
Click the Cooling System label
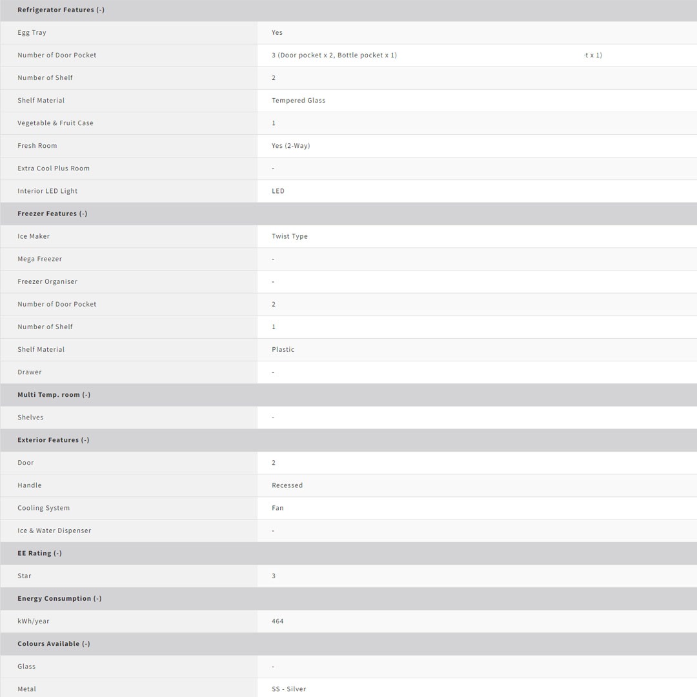click(43, 508)
